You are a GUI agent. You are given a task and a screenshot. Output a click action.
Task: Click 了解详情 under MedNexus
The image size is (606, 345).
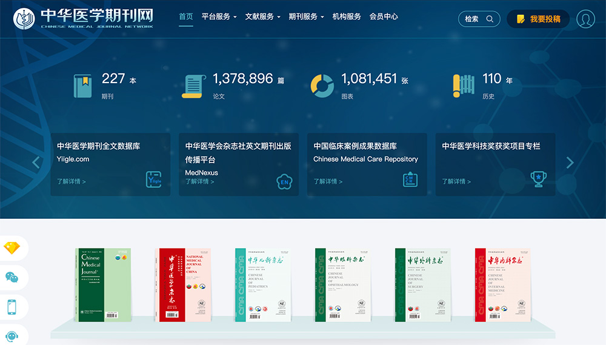[200, 181]
